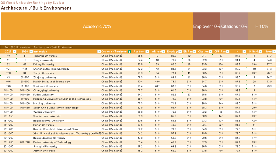
Task: Open the 2025 rank column filter arrow
Action: point(15,52)
